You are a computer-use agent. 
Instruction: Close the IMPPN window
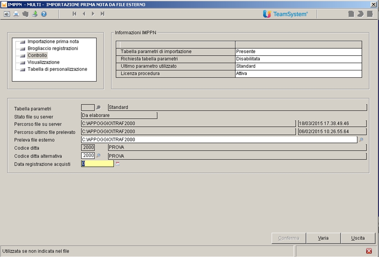pos(373,4)
